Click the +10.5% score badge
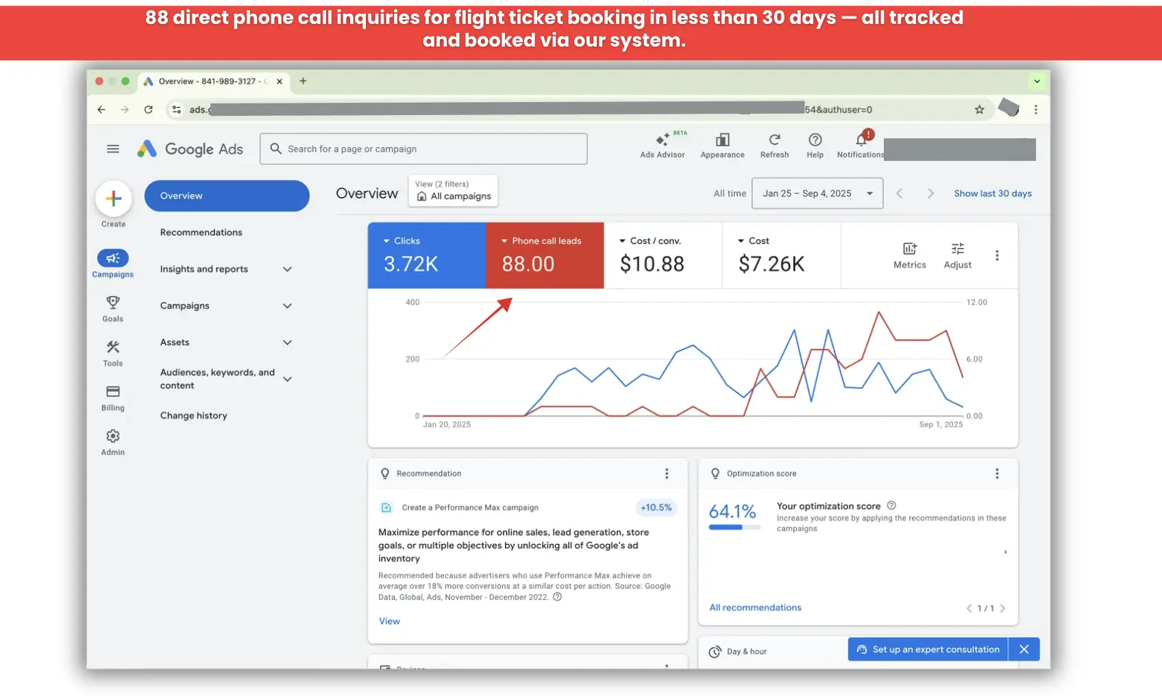 pos(656,508)
